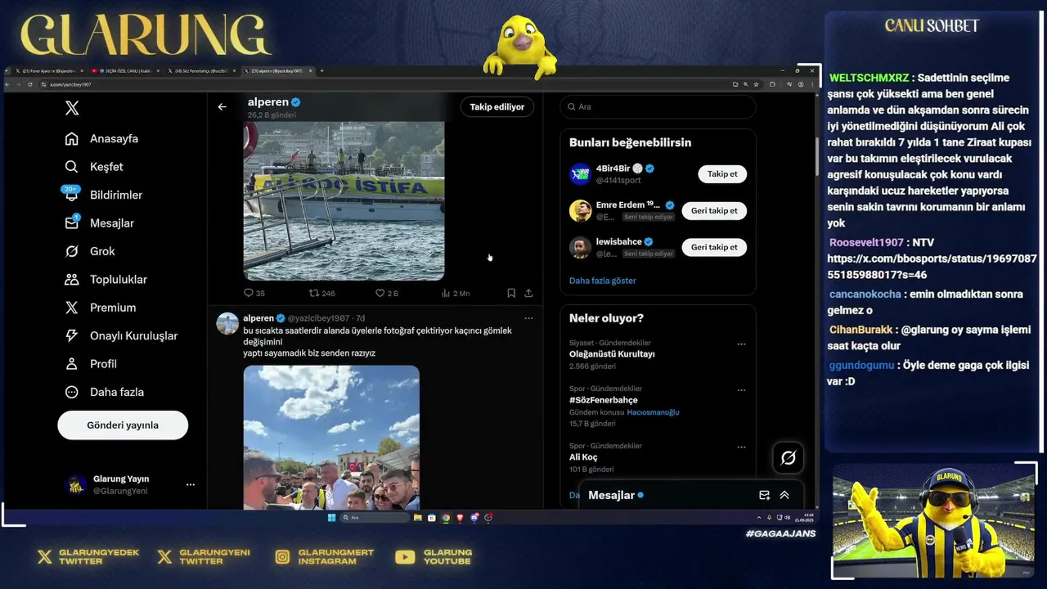
Task: Open Onaylı Kuruluşlar page
Action: [x=122, y=336]
